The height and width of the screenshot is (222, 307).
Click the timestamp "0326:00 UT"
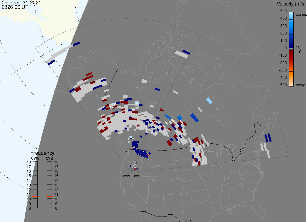coord(15,7)
